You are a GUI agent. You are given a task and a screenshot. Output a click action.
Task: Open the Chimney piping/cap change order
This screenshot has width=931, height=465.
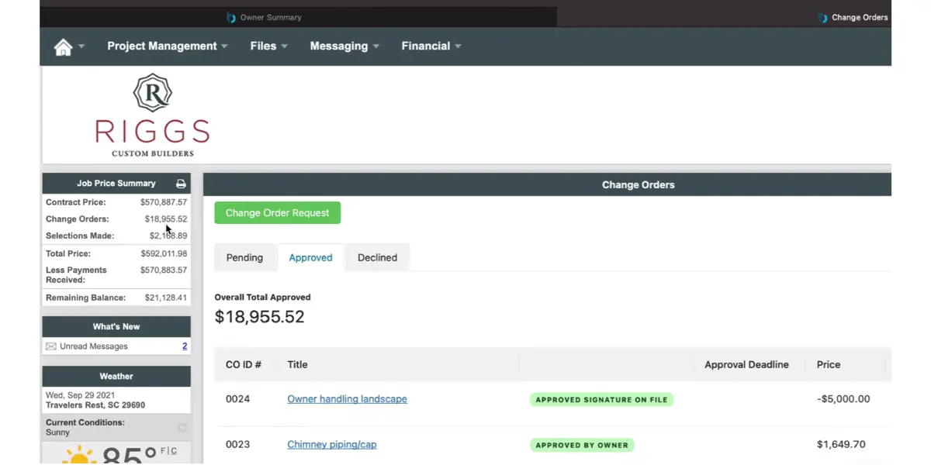click(x=331, y=445)
